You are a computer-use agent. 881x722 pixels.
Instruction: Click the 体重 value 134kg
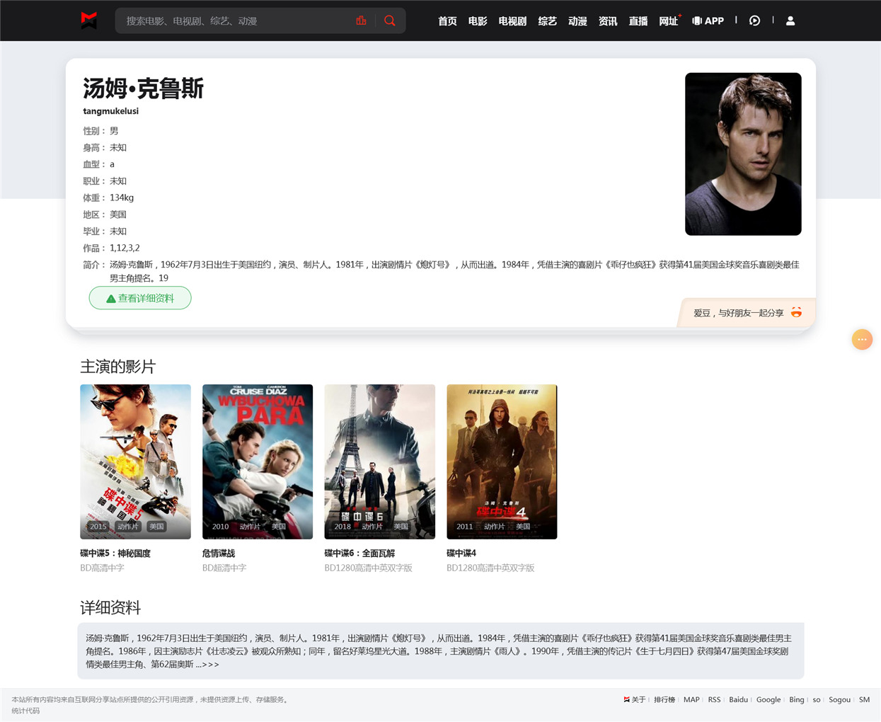pos(122,198)
